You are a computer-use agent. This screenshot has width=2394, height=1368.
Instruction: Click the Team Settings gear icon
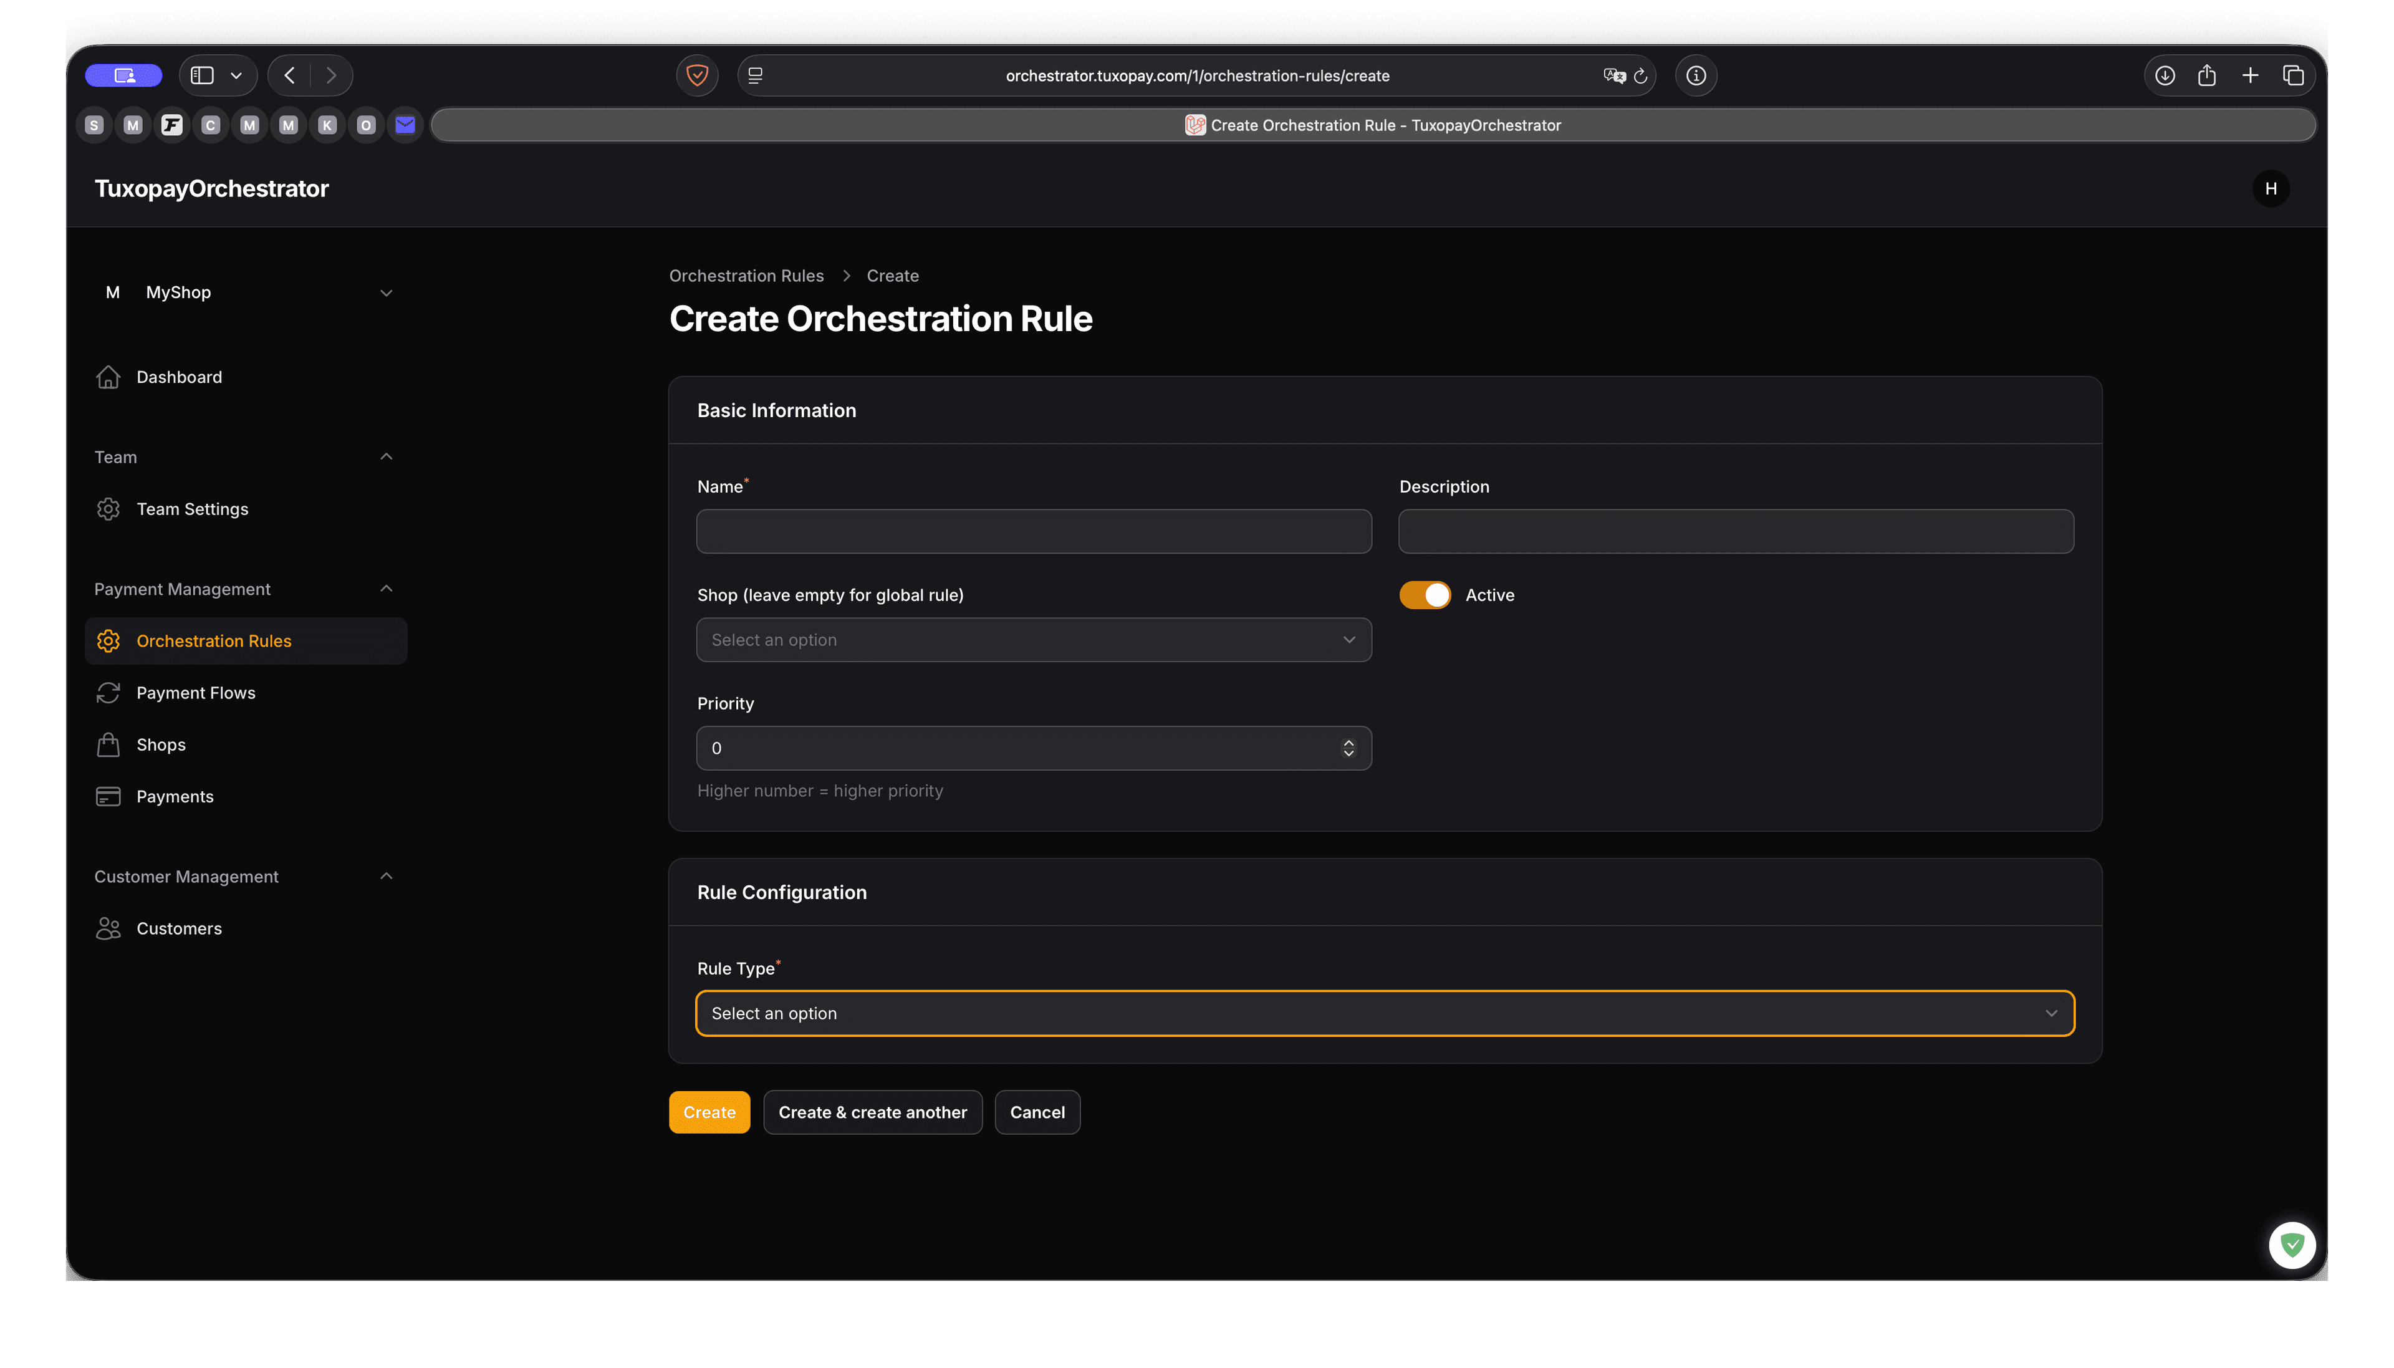point(108,509)
